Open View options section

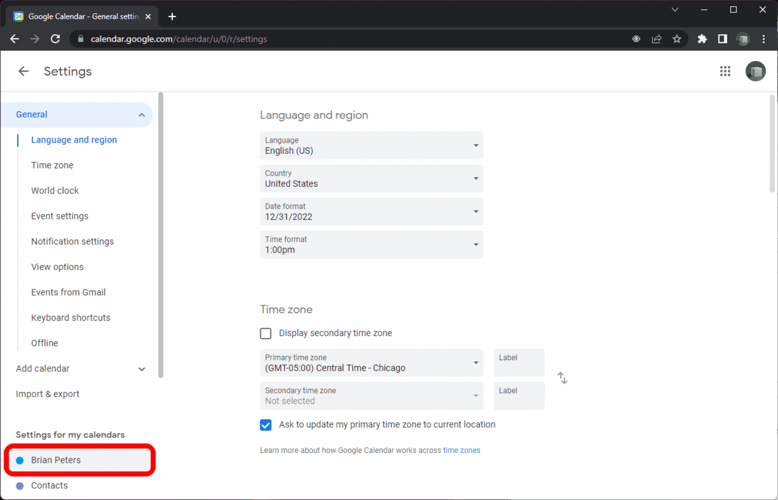(x=58, y=267)
